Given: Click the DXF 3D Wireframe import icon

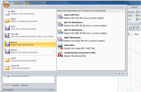Looking at the screenshot, I should click(x=60, y=31).
